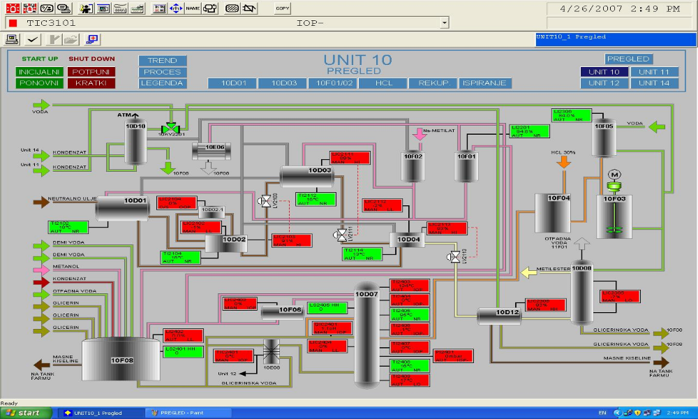Click the NAME toolbar icon
This screenshot has height=419, width=698.
(192, 8)
